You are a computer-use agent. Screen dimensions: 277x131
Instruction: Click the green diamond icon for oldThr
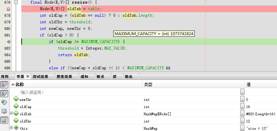16,120
